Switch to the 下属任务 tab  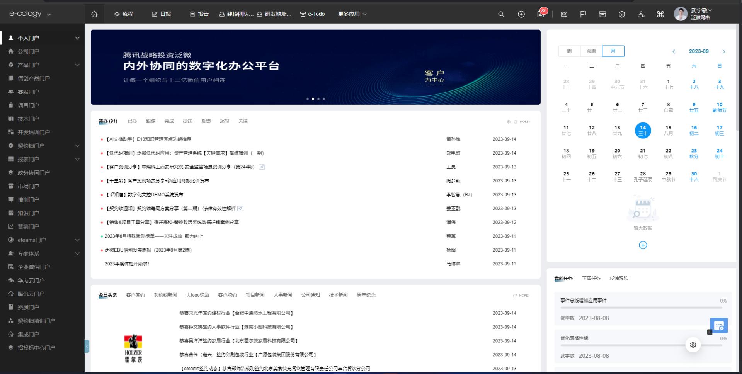click(591, 279)
